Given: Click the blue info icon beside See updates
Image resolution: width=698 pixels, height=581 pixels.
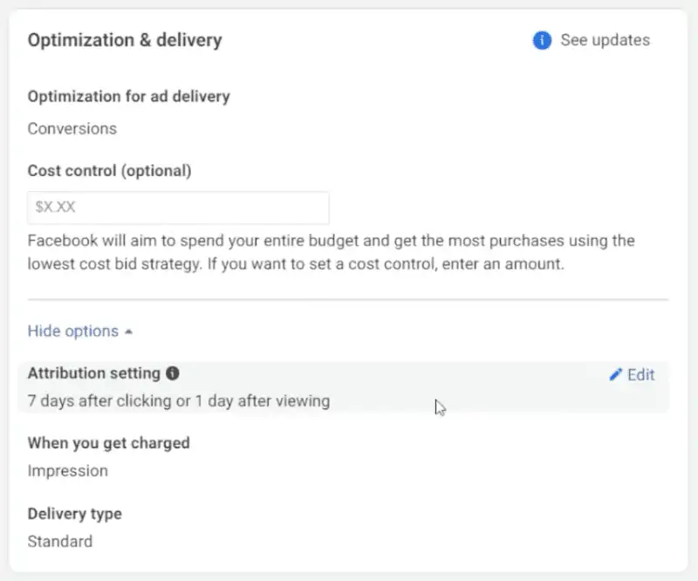Looking at the screenshot, I should pyautogui.click(x=540, y=40).
